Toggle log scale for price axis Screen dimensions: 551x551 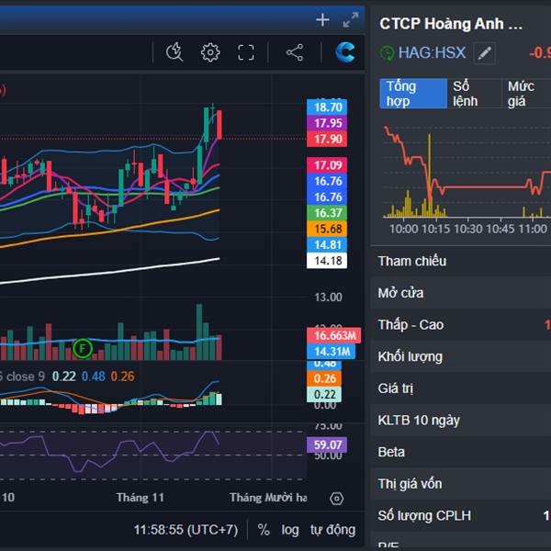coord(290,530)
